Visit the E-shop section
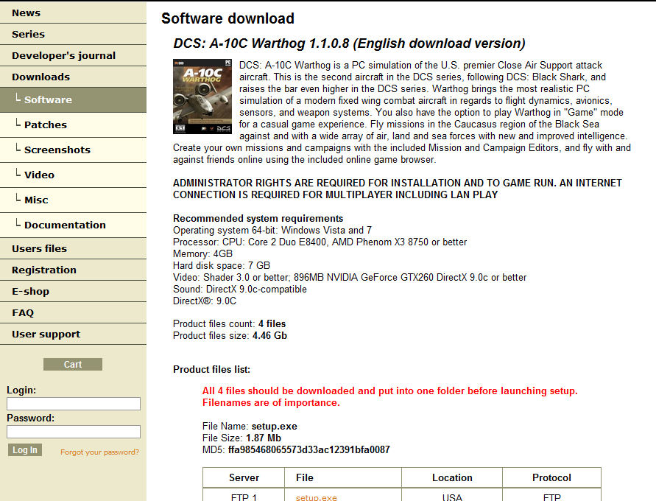Viewport: 656px width, 501px height. click(73, 291)
